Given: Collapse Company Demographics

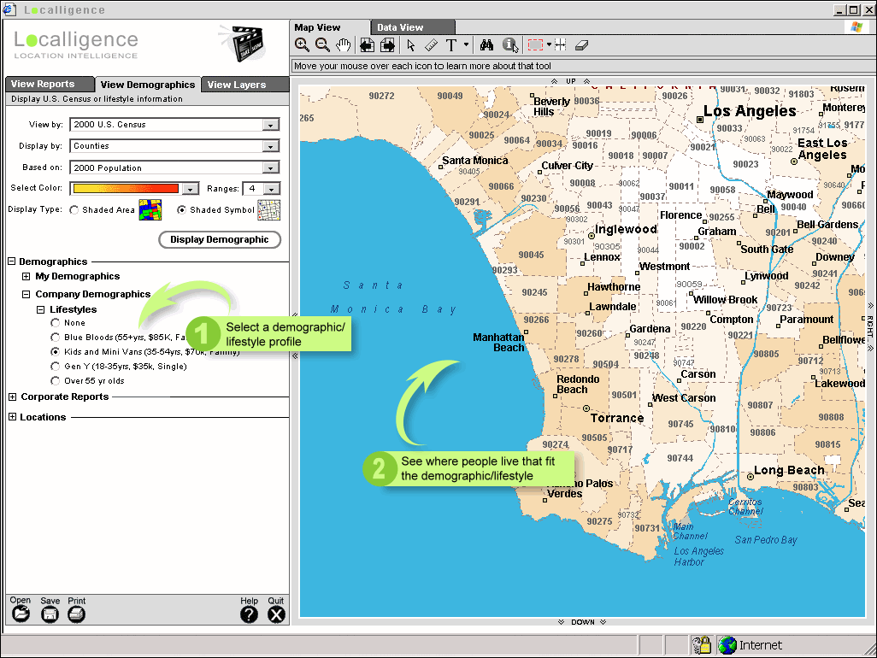Looking at the screenshot, I should tap(26, 294).
